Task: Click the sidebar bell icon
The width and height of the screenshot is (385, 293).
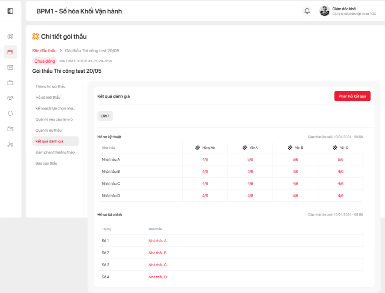Action: click(x=10, y=113)
